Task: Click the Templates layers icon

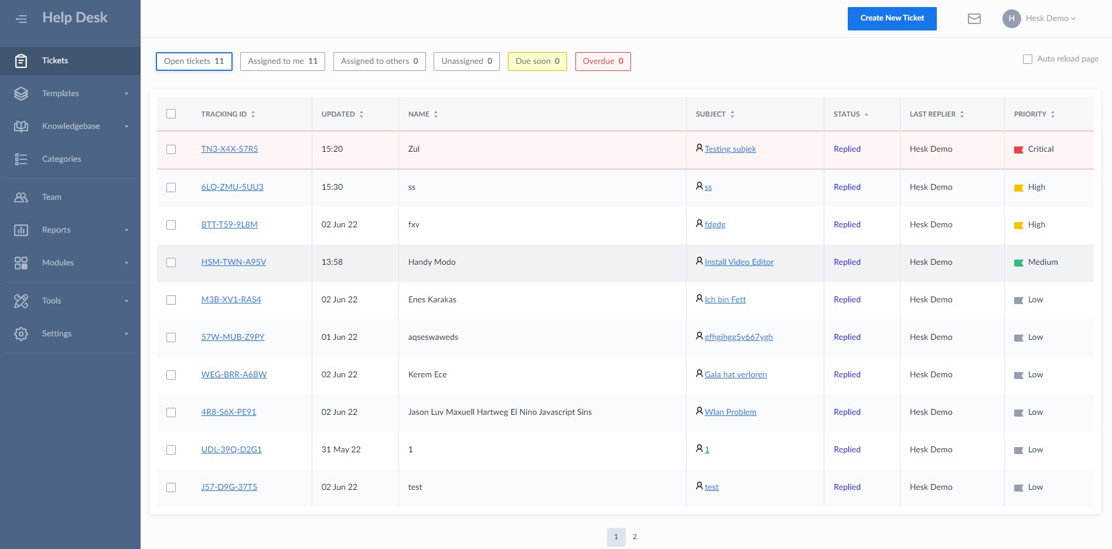Action: tap(21, 93)
